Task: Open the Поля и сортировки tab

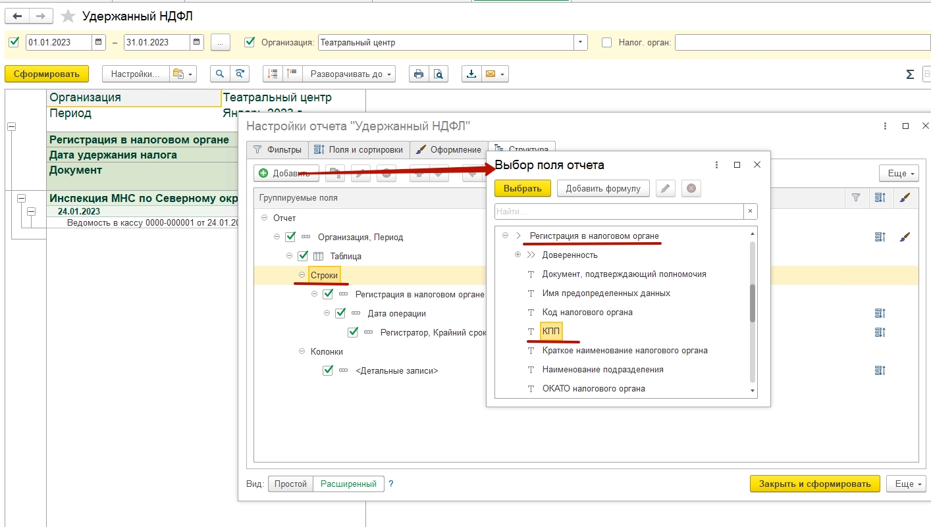Action: [x=359, y=150]
